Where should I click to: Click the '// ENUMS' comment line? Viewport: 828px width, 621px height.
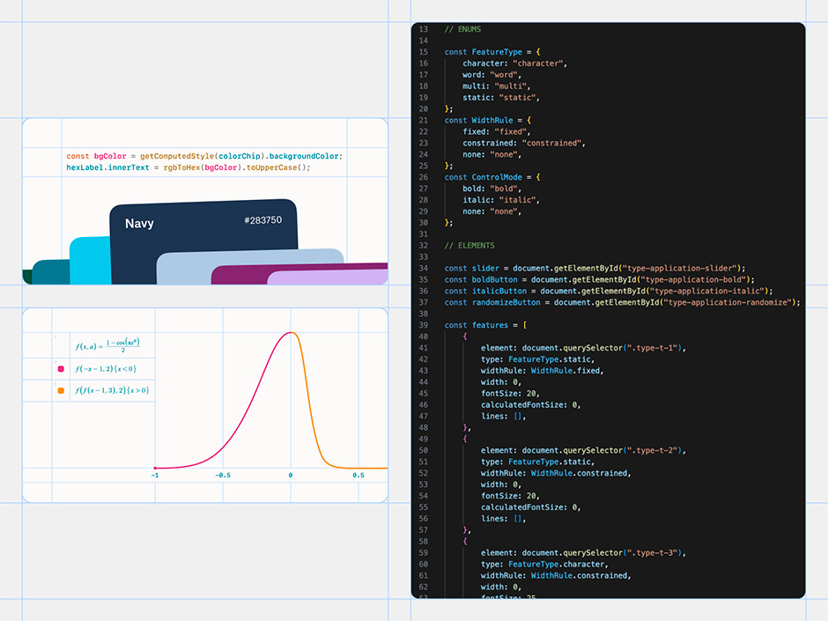coord(462,29)
